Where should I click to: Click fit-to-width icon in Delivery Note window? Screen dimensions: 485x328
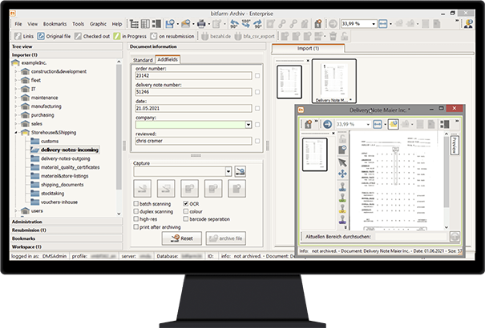[378, 124]
